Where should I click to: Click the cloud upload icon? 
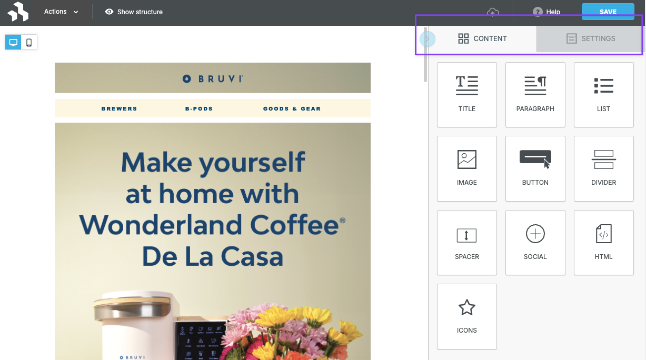(x=493, y=12)
